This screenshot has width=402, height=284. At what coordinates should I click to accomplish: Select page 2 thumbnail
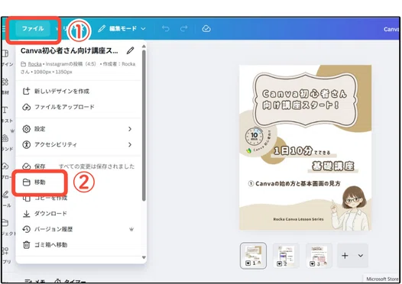[286, 256]
